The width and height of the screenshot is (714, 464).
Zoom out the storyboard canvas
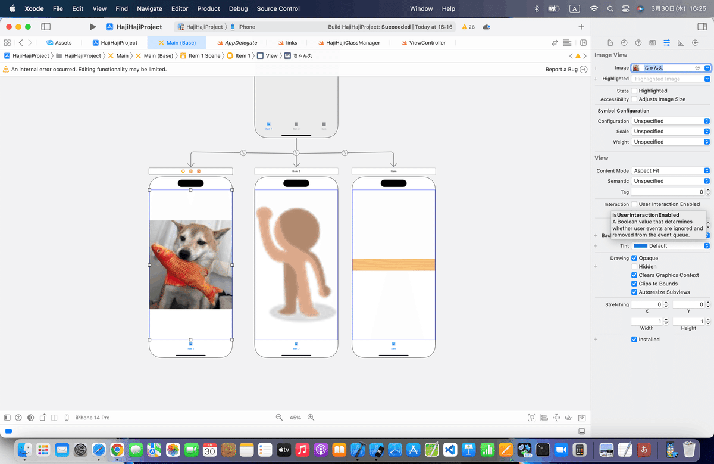[x=279, y=418]
